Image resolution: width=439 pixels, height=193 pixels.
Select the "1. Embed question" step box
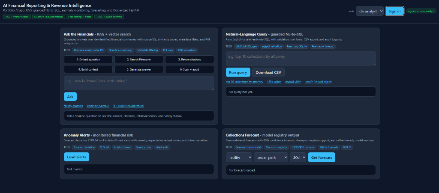(88, 59)
